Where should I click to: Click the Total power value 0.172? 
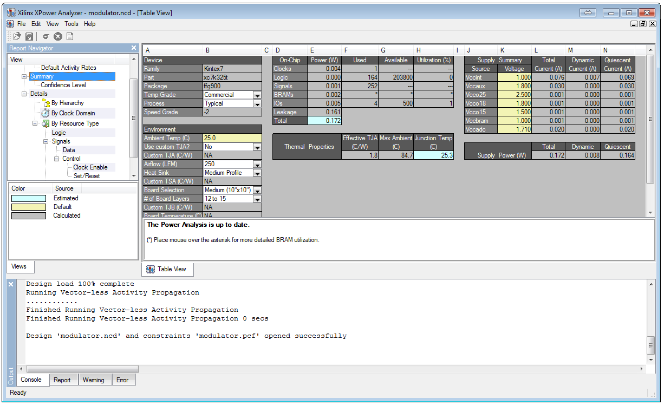point(324,121)
